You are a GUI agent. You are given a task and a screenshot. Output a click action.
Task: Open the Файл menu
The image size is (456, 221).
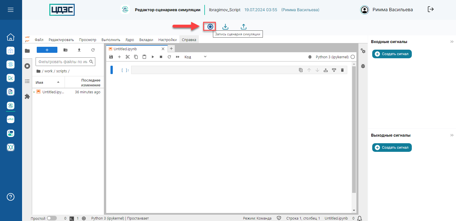[39, 40]
